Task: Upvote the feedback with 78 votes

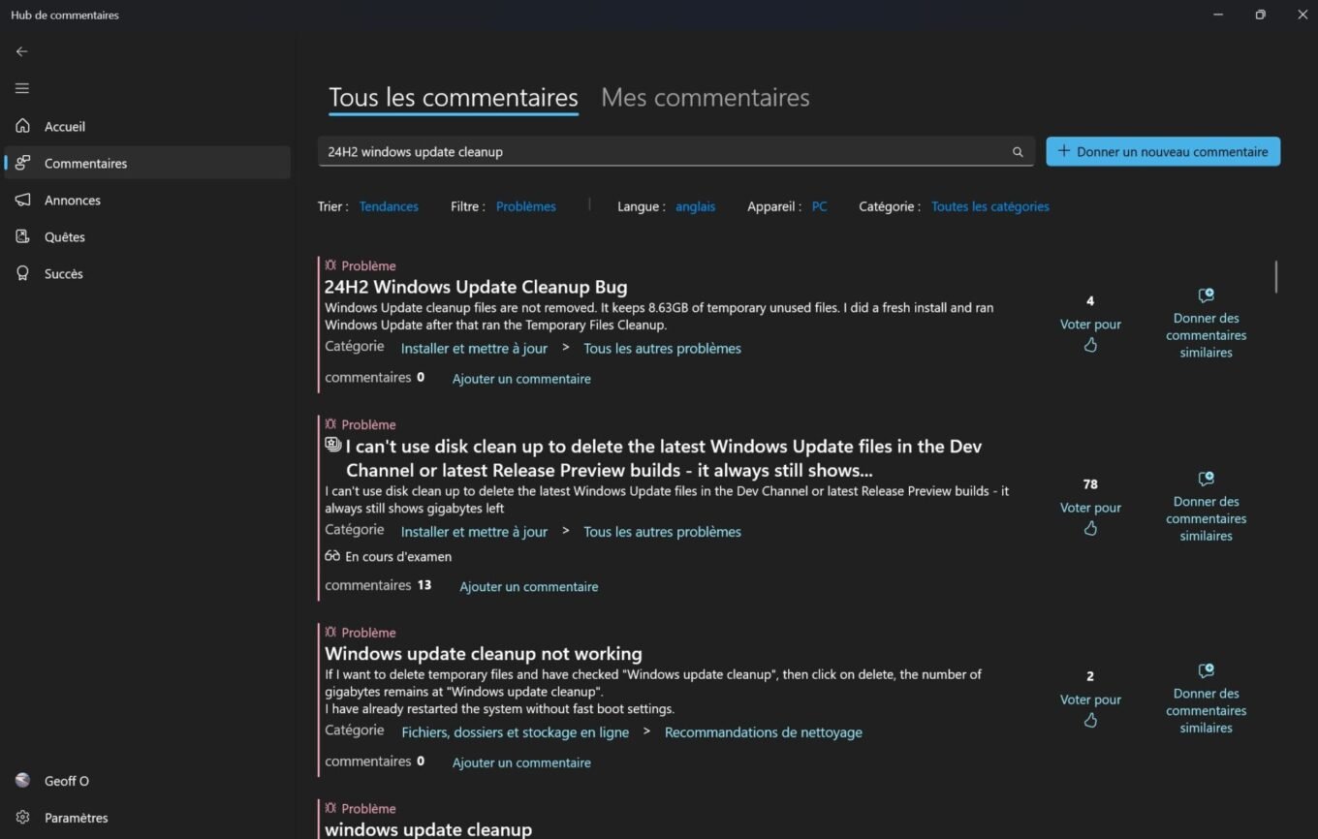Action: (x=1090, y=528)
